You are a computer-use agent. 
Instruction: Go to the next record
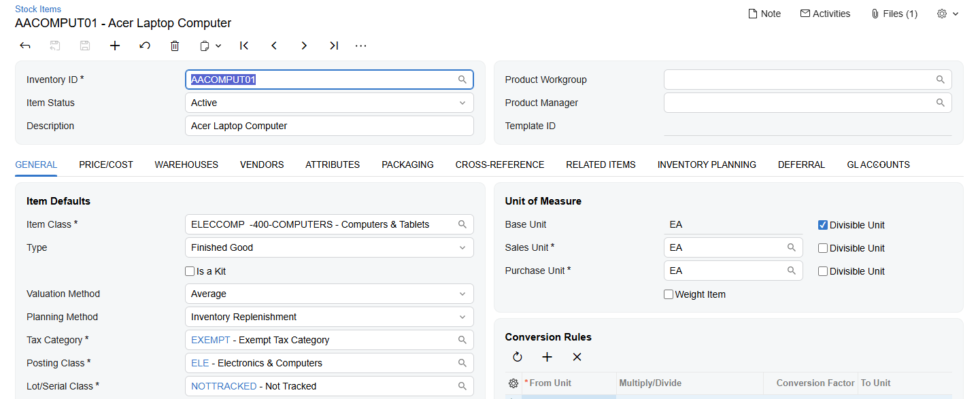pos(304,46)
